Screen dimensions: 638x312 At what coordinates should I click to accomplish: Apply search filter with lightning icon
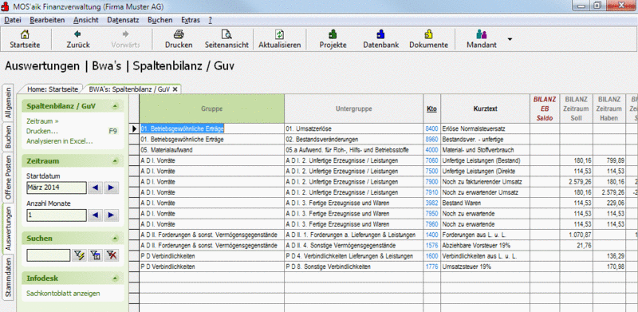click(x=78, y=255)
